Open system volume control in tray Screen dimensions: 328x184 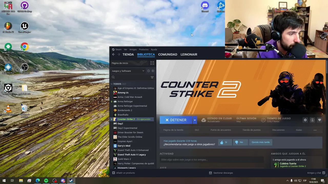point(296,181)
